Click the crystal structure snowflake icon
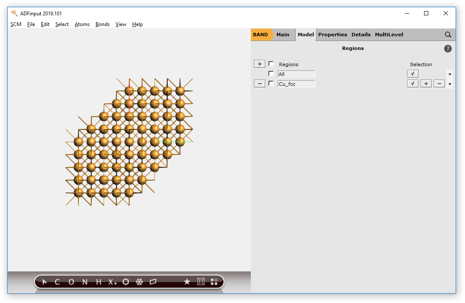The image size is (465, 303). 139,282
